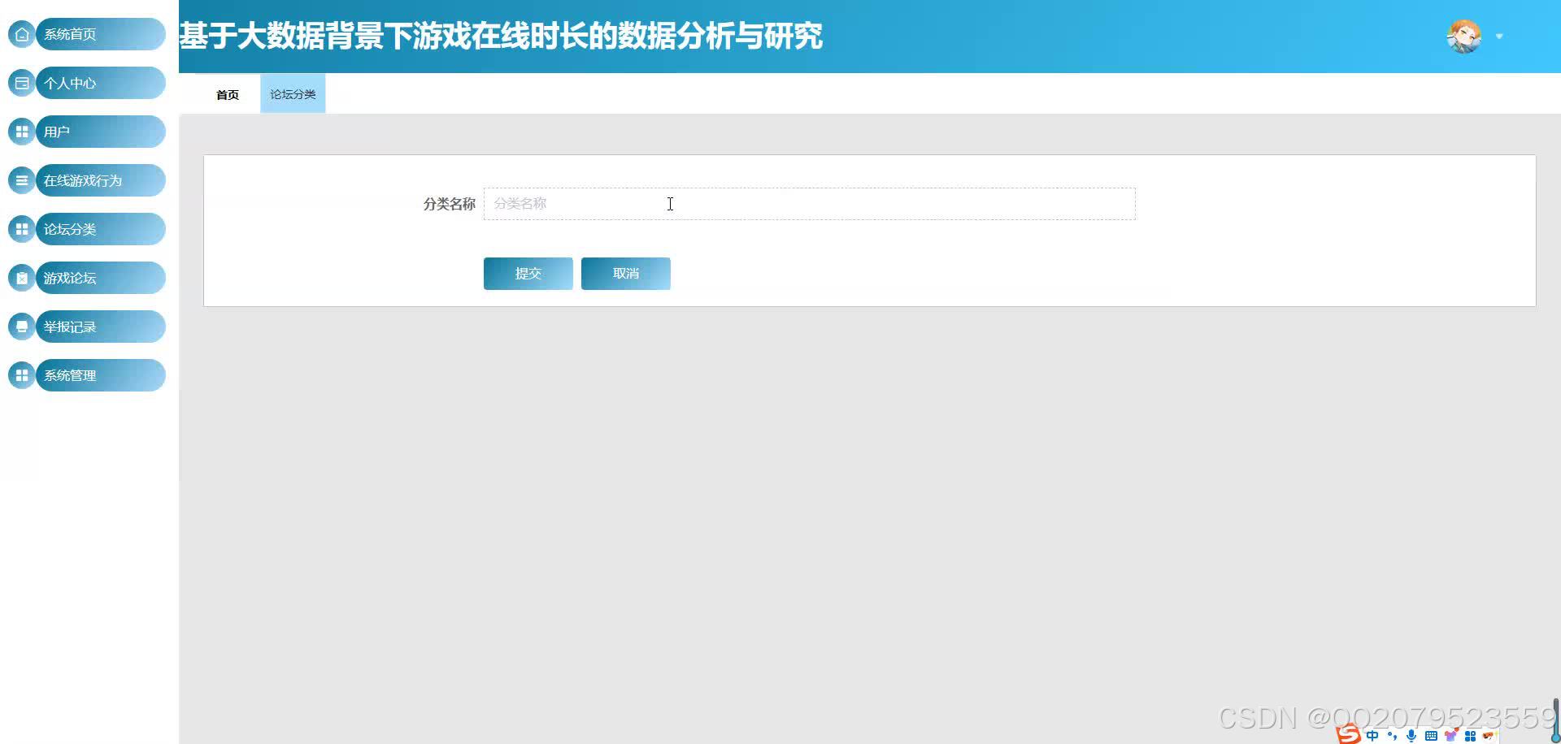Screen dimensions: 1561x744
Task: Switch to the 首页 tab
Action: point(228,94)
